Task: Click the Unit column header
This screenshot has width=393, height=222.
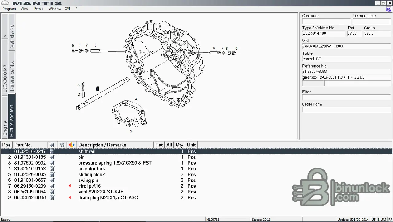Action: coord(191,145)
